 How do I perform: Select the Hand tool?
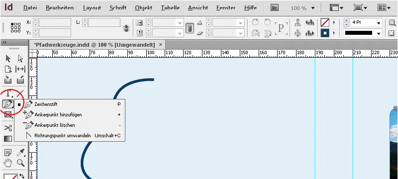(8, 163)
